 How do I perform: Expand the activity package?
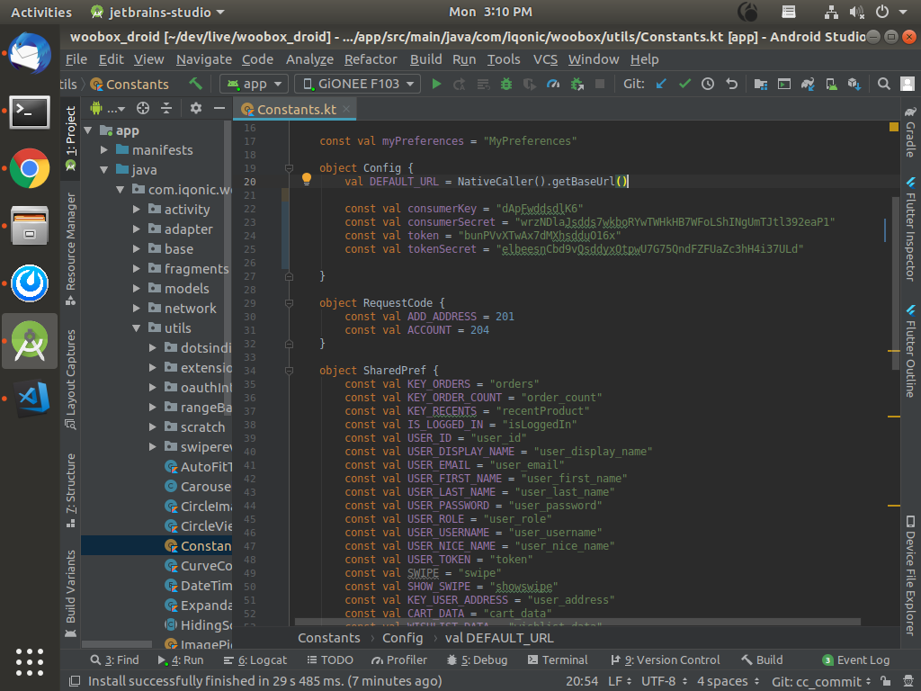pyautogui.click(x=137, y=209)
